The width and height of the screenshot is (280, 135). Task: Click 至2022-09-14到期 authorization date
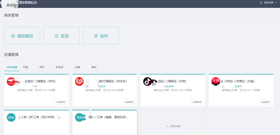(181, 90)
